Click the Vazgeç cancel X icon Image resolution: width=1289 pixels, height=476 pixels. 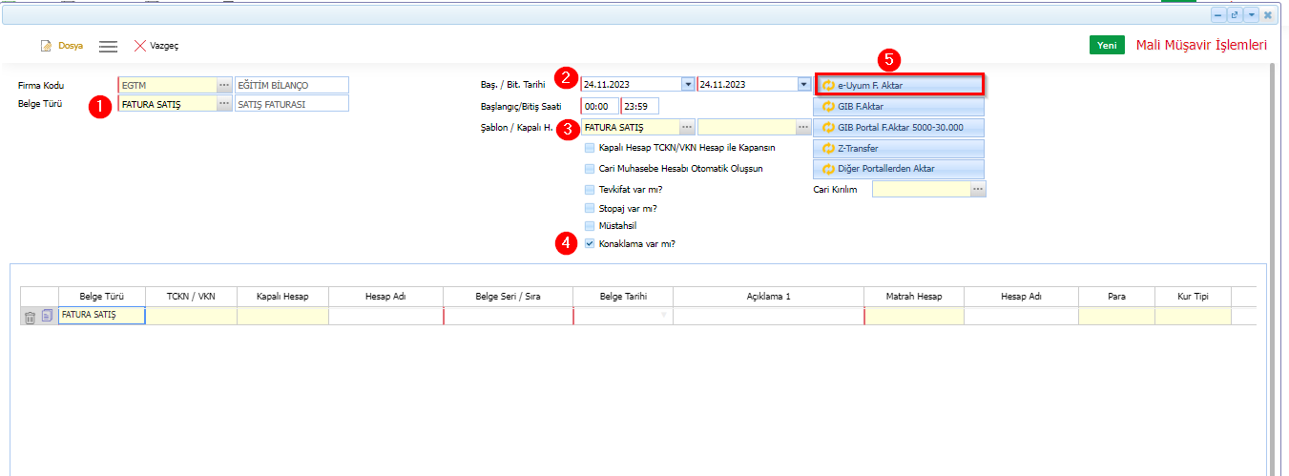click(x=140, y=46)
